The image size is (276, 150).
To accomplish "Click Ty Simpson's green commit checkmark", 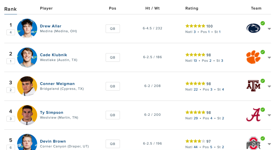I will tap(263, 109).
